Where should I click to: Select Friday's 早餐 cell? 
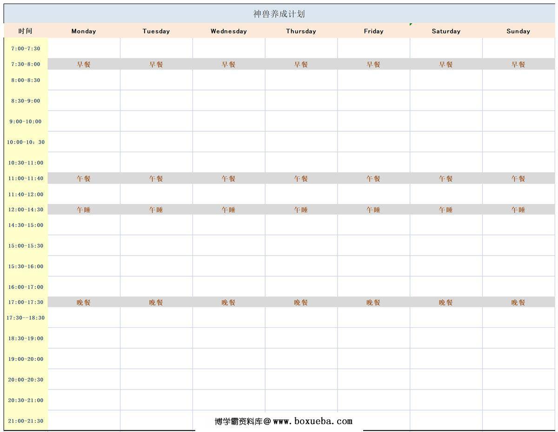point(374,64)
